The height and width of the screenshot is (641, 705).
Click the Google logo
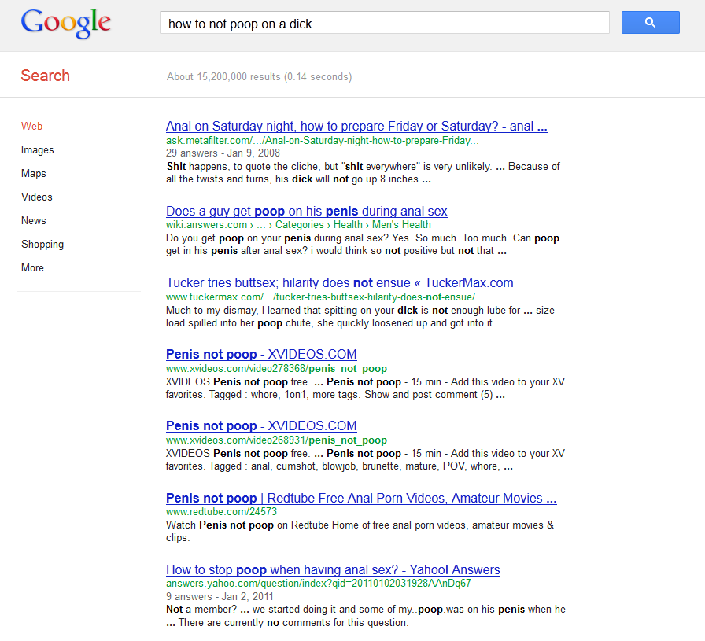65,24
